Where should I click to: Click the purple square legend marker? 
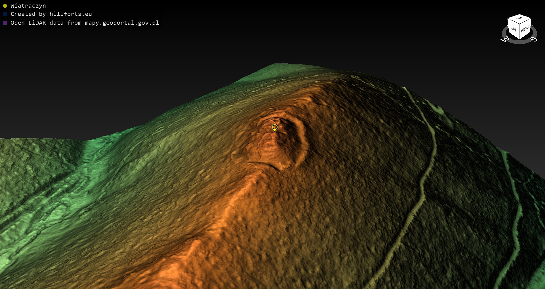[x=5, y=23]
